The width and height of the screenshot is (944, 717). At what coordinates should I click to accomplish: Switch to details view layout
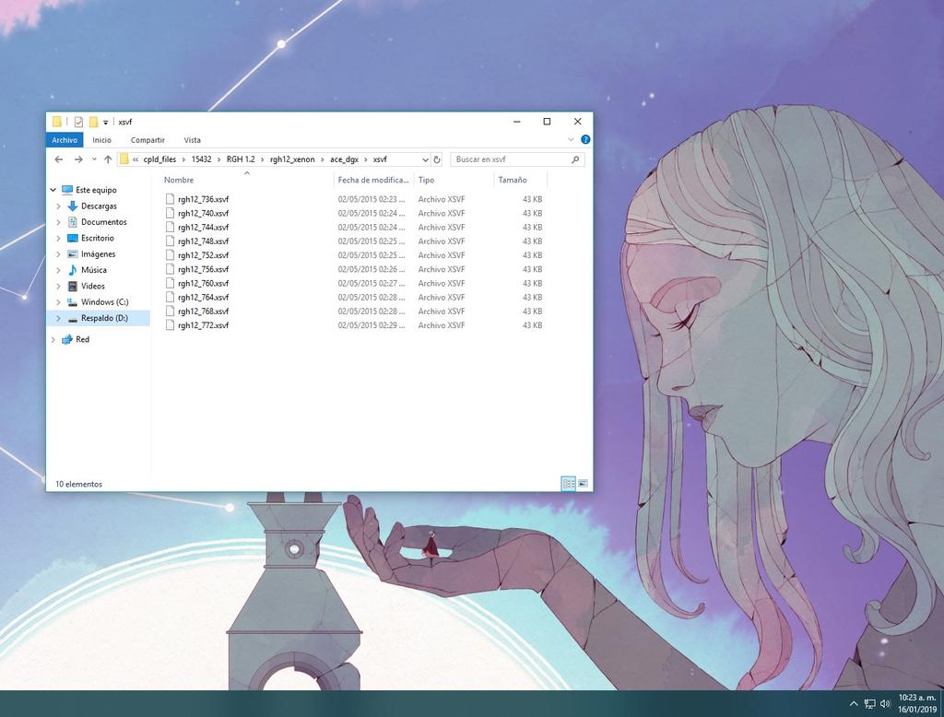coord(568,484)
